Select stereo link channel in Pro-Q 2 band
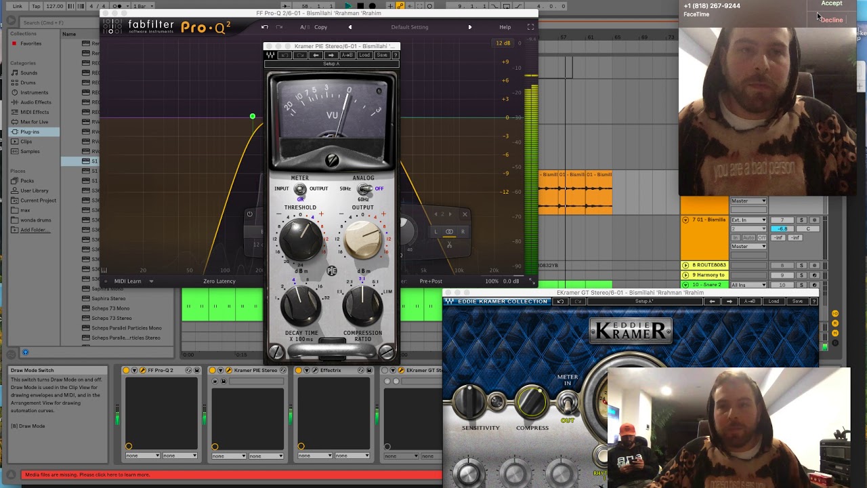Viewport: 867px width, 488px height. [449, 232]
